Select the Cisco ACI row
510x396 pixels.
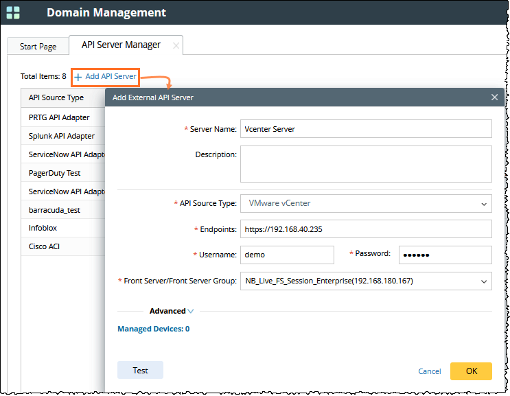[45, 246]
